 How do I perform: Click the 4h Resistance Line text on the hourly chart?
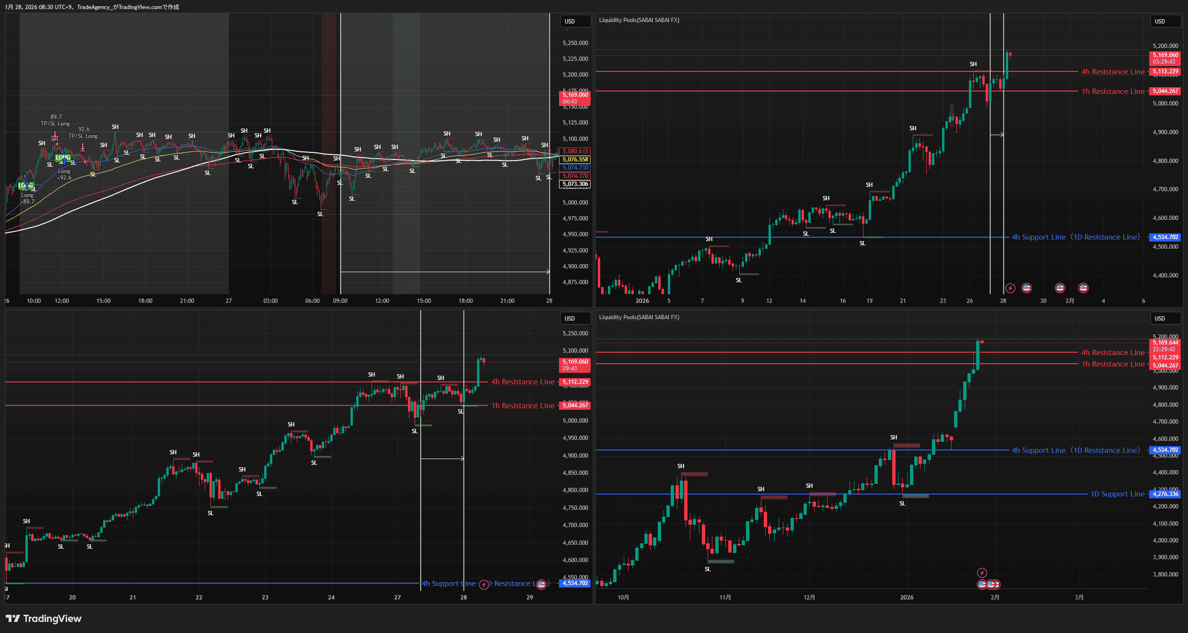click(x=522, y=381)
